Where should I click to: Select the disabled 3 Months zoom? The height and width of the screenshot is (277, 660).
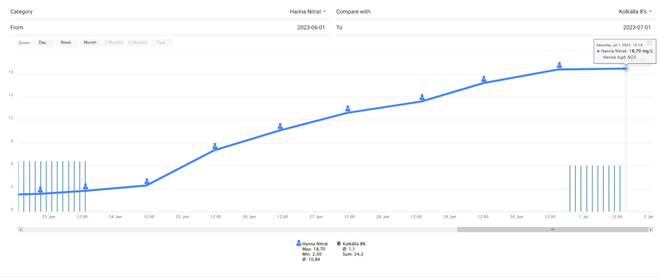114,42
